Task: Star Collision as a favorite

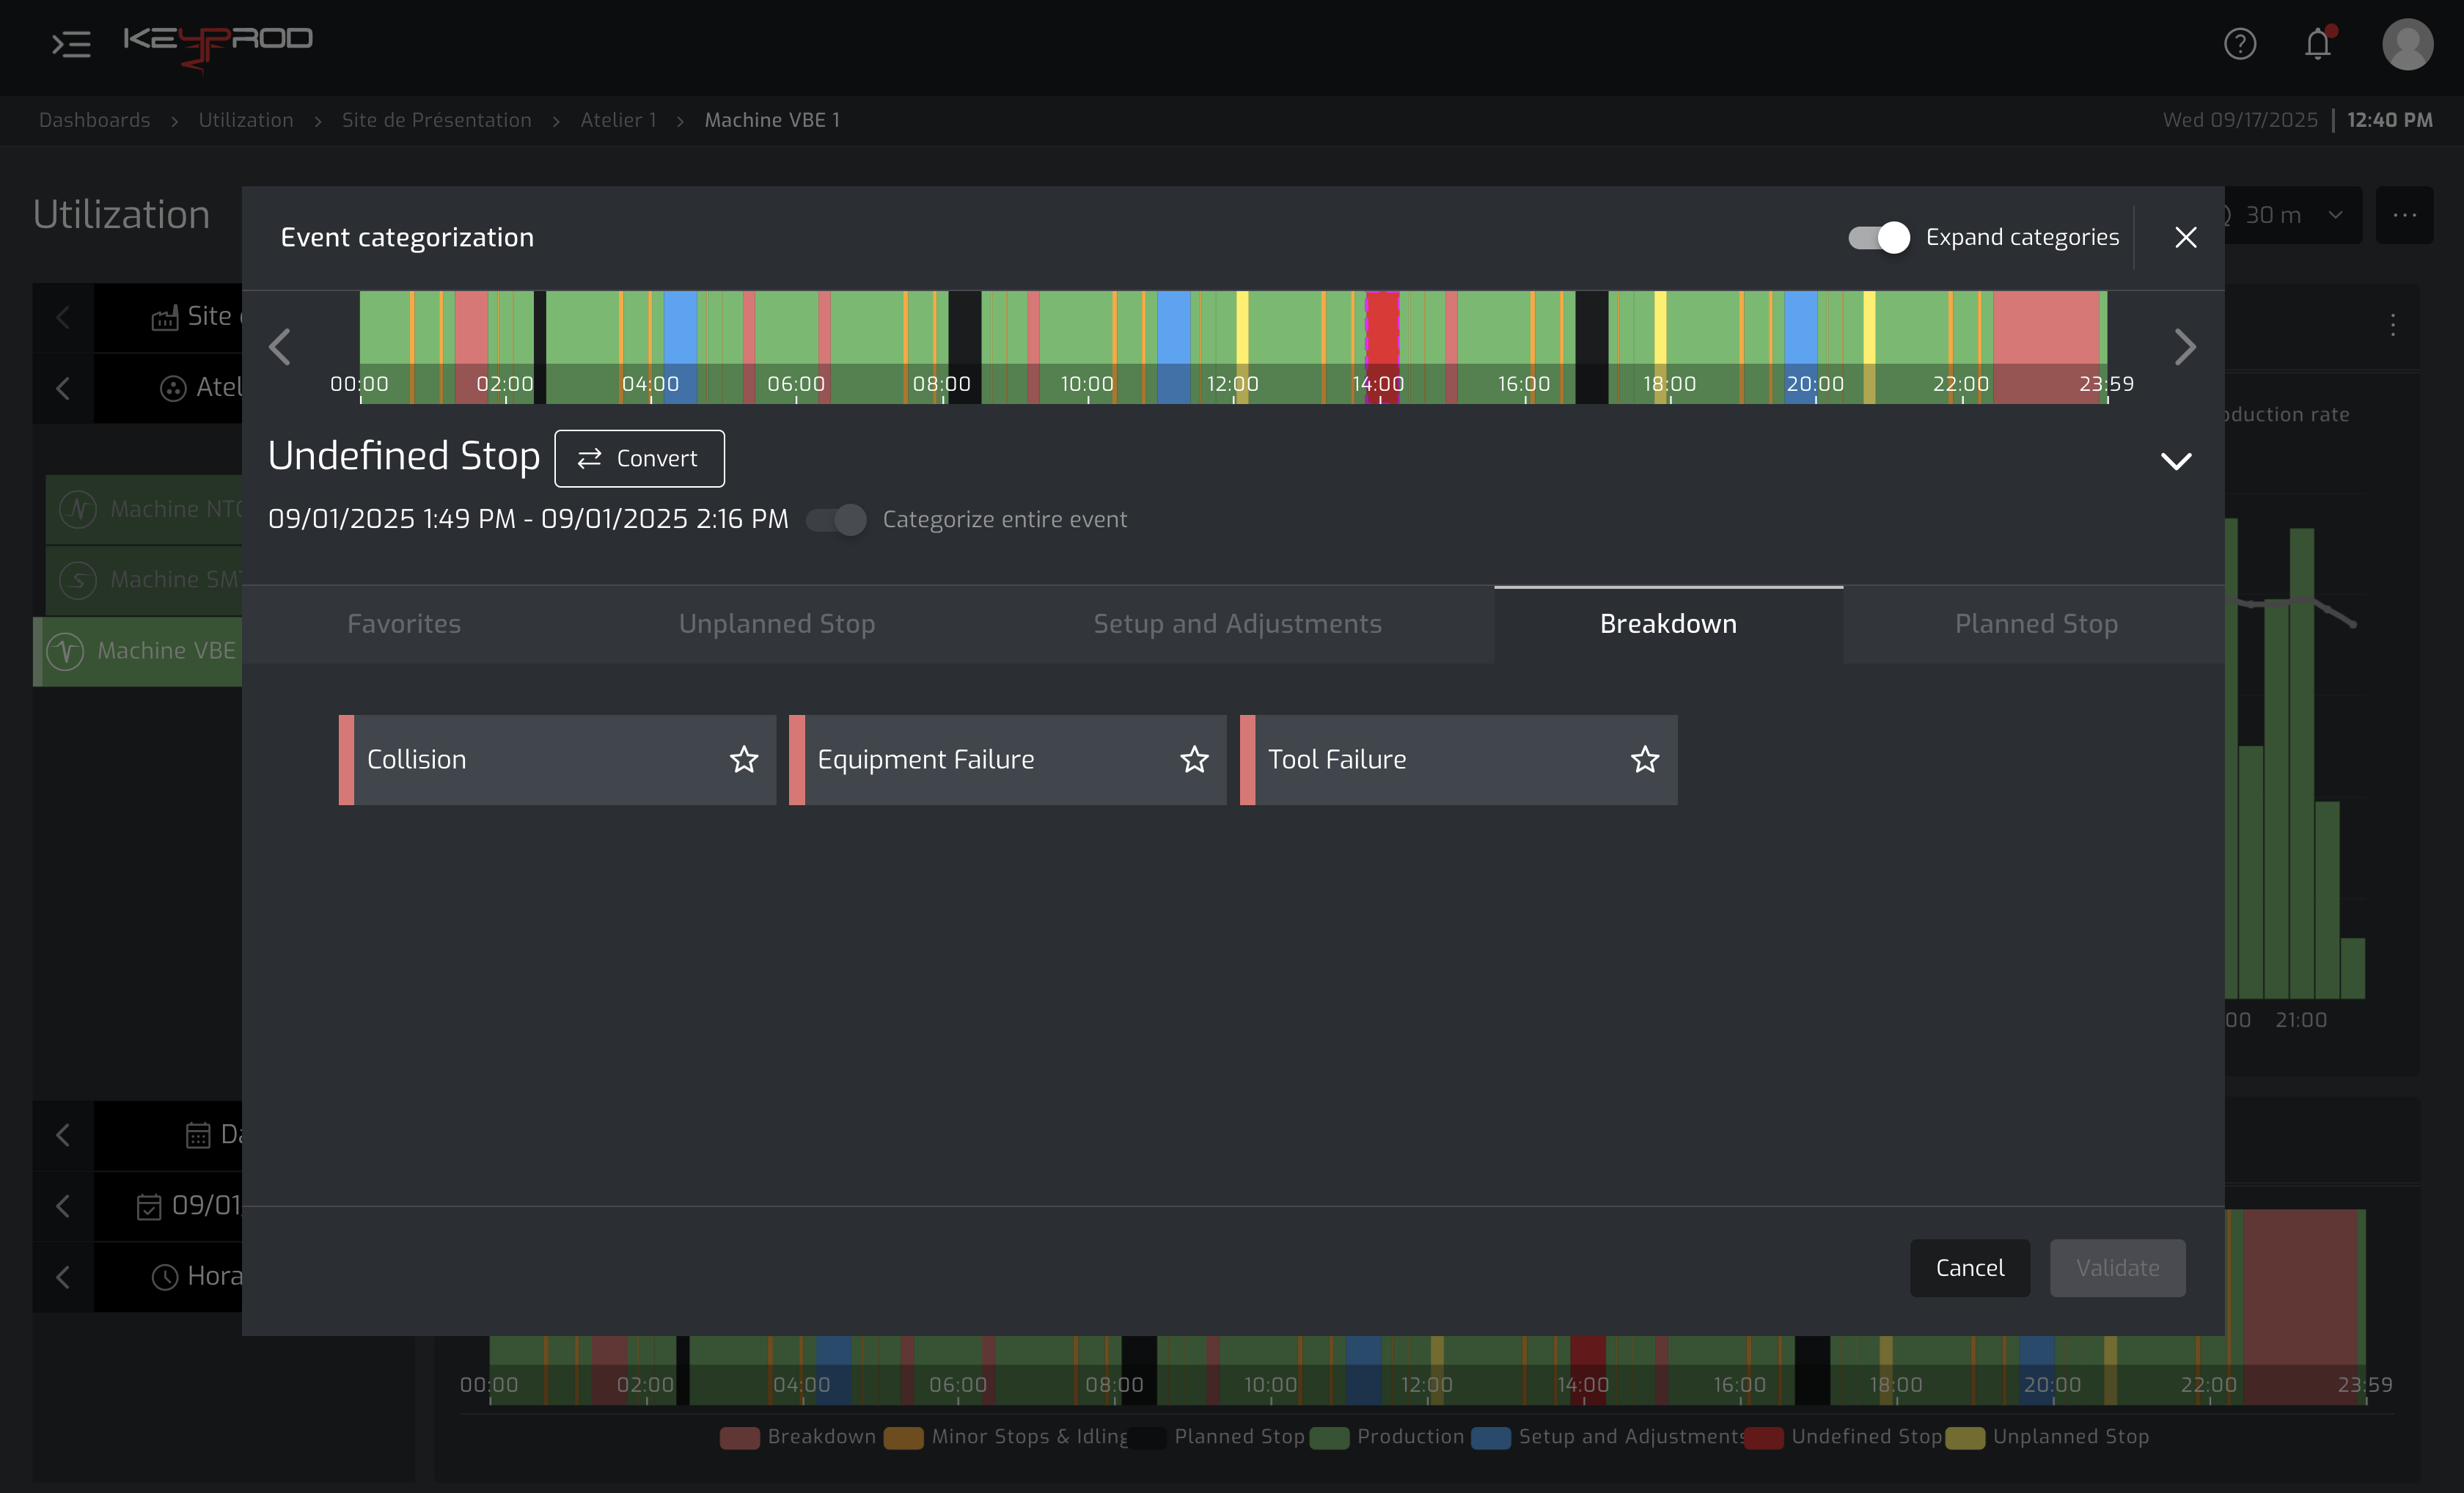Action: click(x=744, y=759)
